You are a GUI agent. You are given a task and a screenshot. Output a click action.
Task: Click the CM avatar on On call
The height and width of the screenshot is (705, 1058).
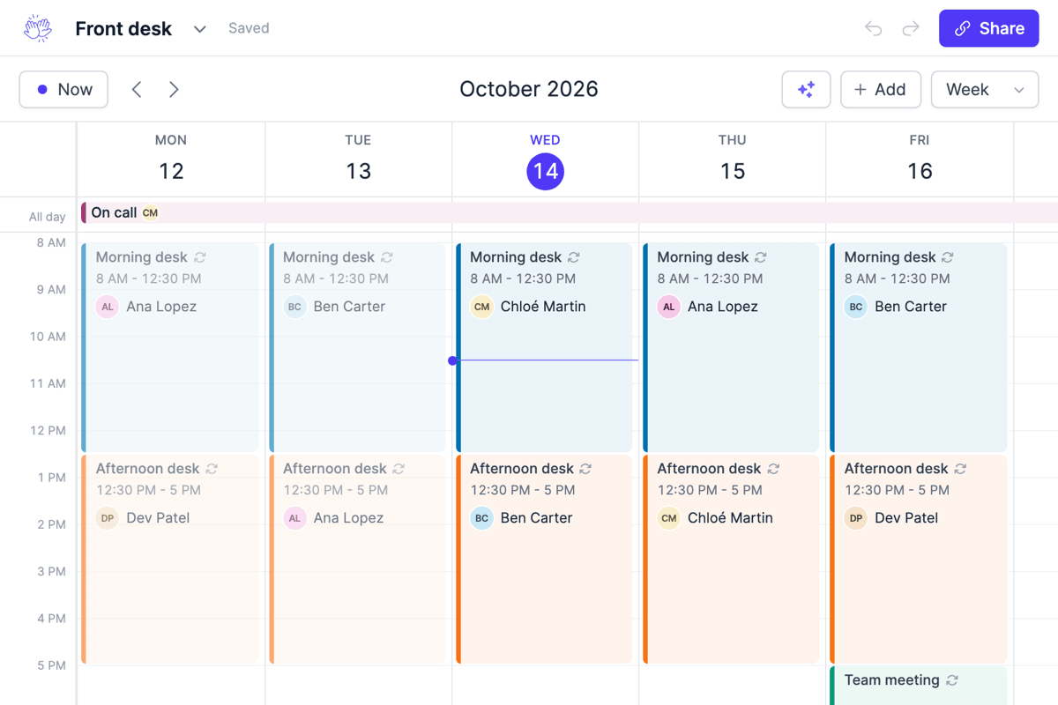pos(151,212)
